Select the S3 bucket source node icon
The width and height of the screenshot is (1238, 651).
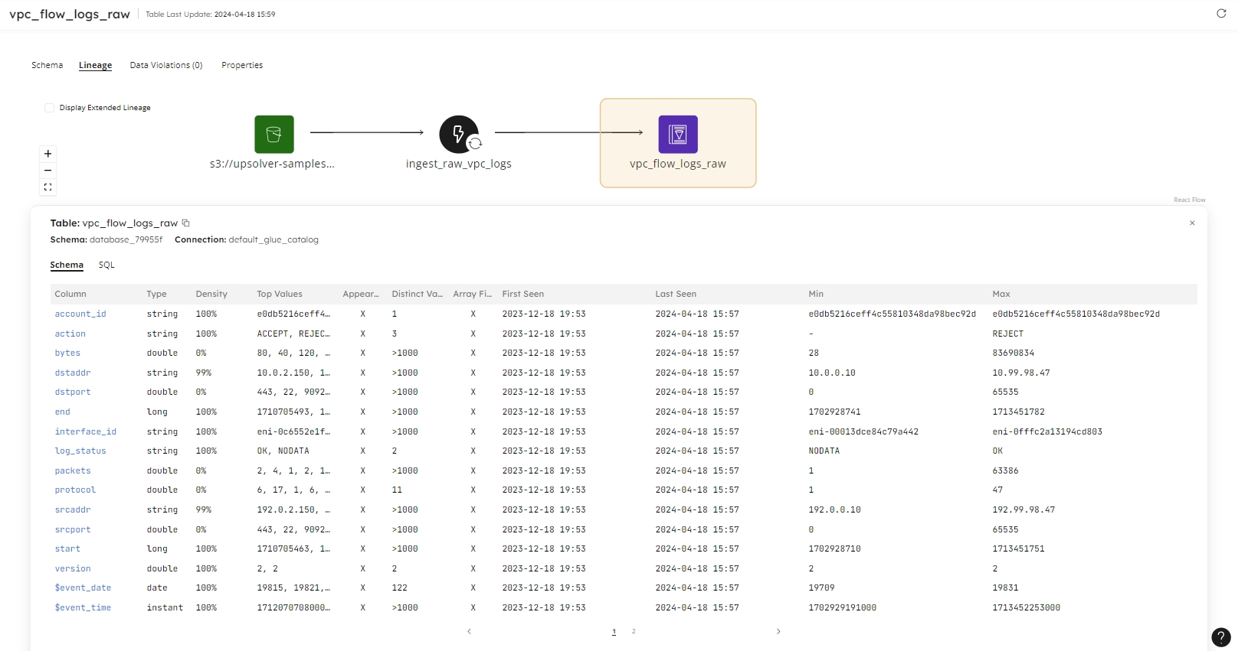pyautogui.click(x=274, y=135)
